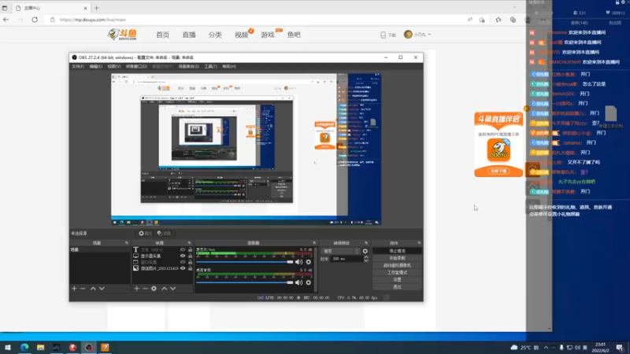Screen dimensions: 630x354
Task: Add a scene with the Scenes plus icon
Action: (74, 288)
